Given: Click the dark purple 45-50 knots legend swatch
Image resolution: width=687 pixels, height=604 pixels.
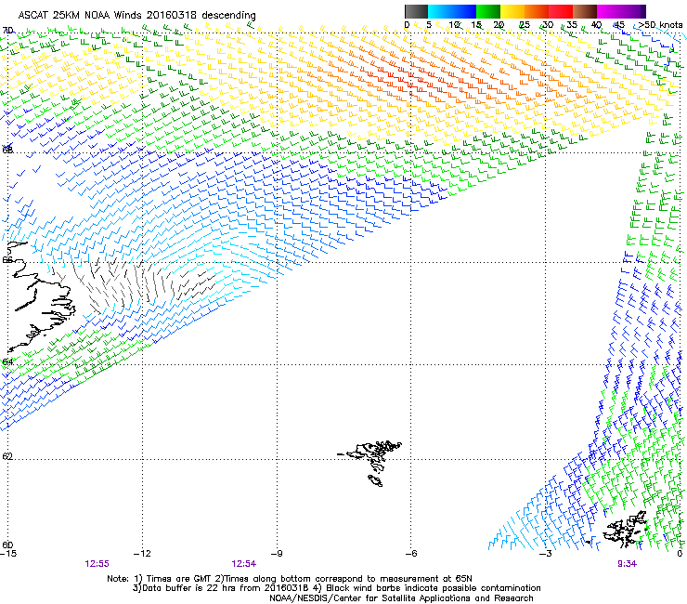Looking at the screenshot, I should (633, 11).
